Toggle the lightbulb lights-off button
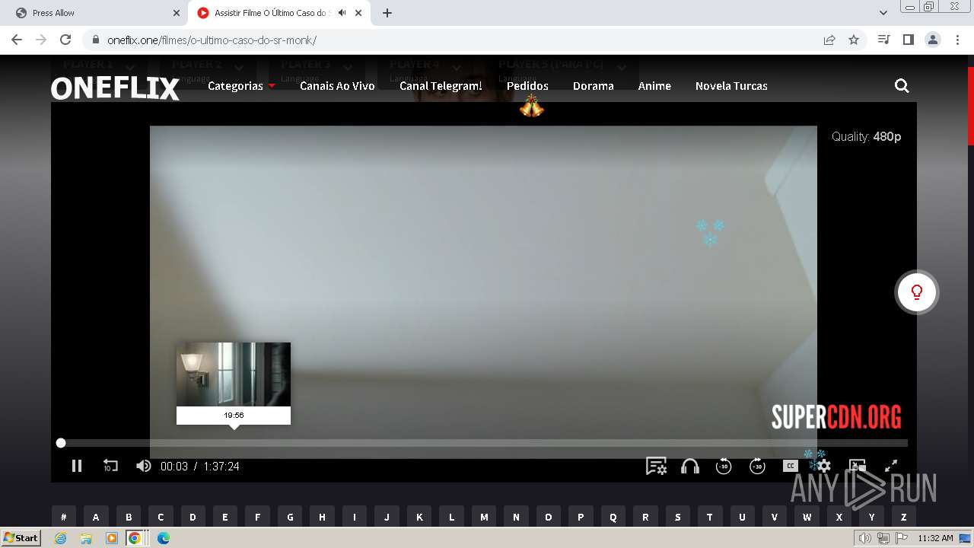974x548 pixels. click(x=917, y=292)
